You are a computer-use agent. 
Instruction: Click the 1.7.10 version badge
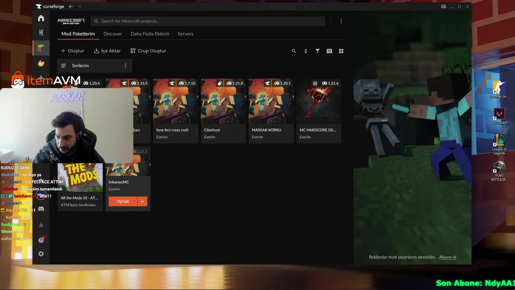click(187, 83)
